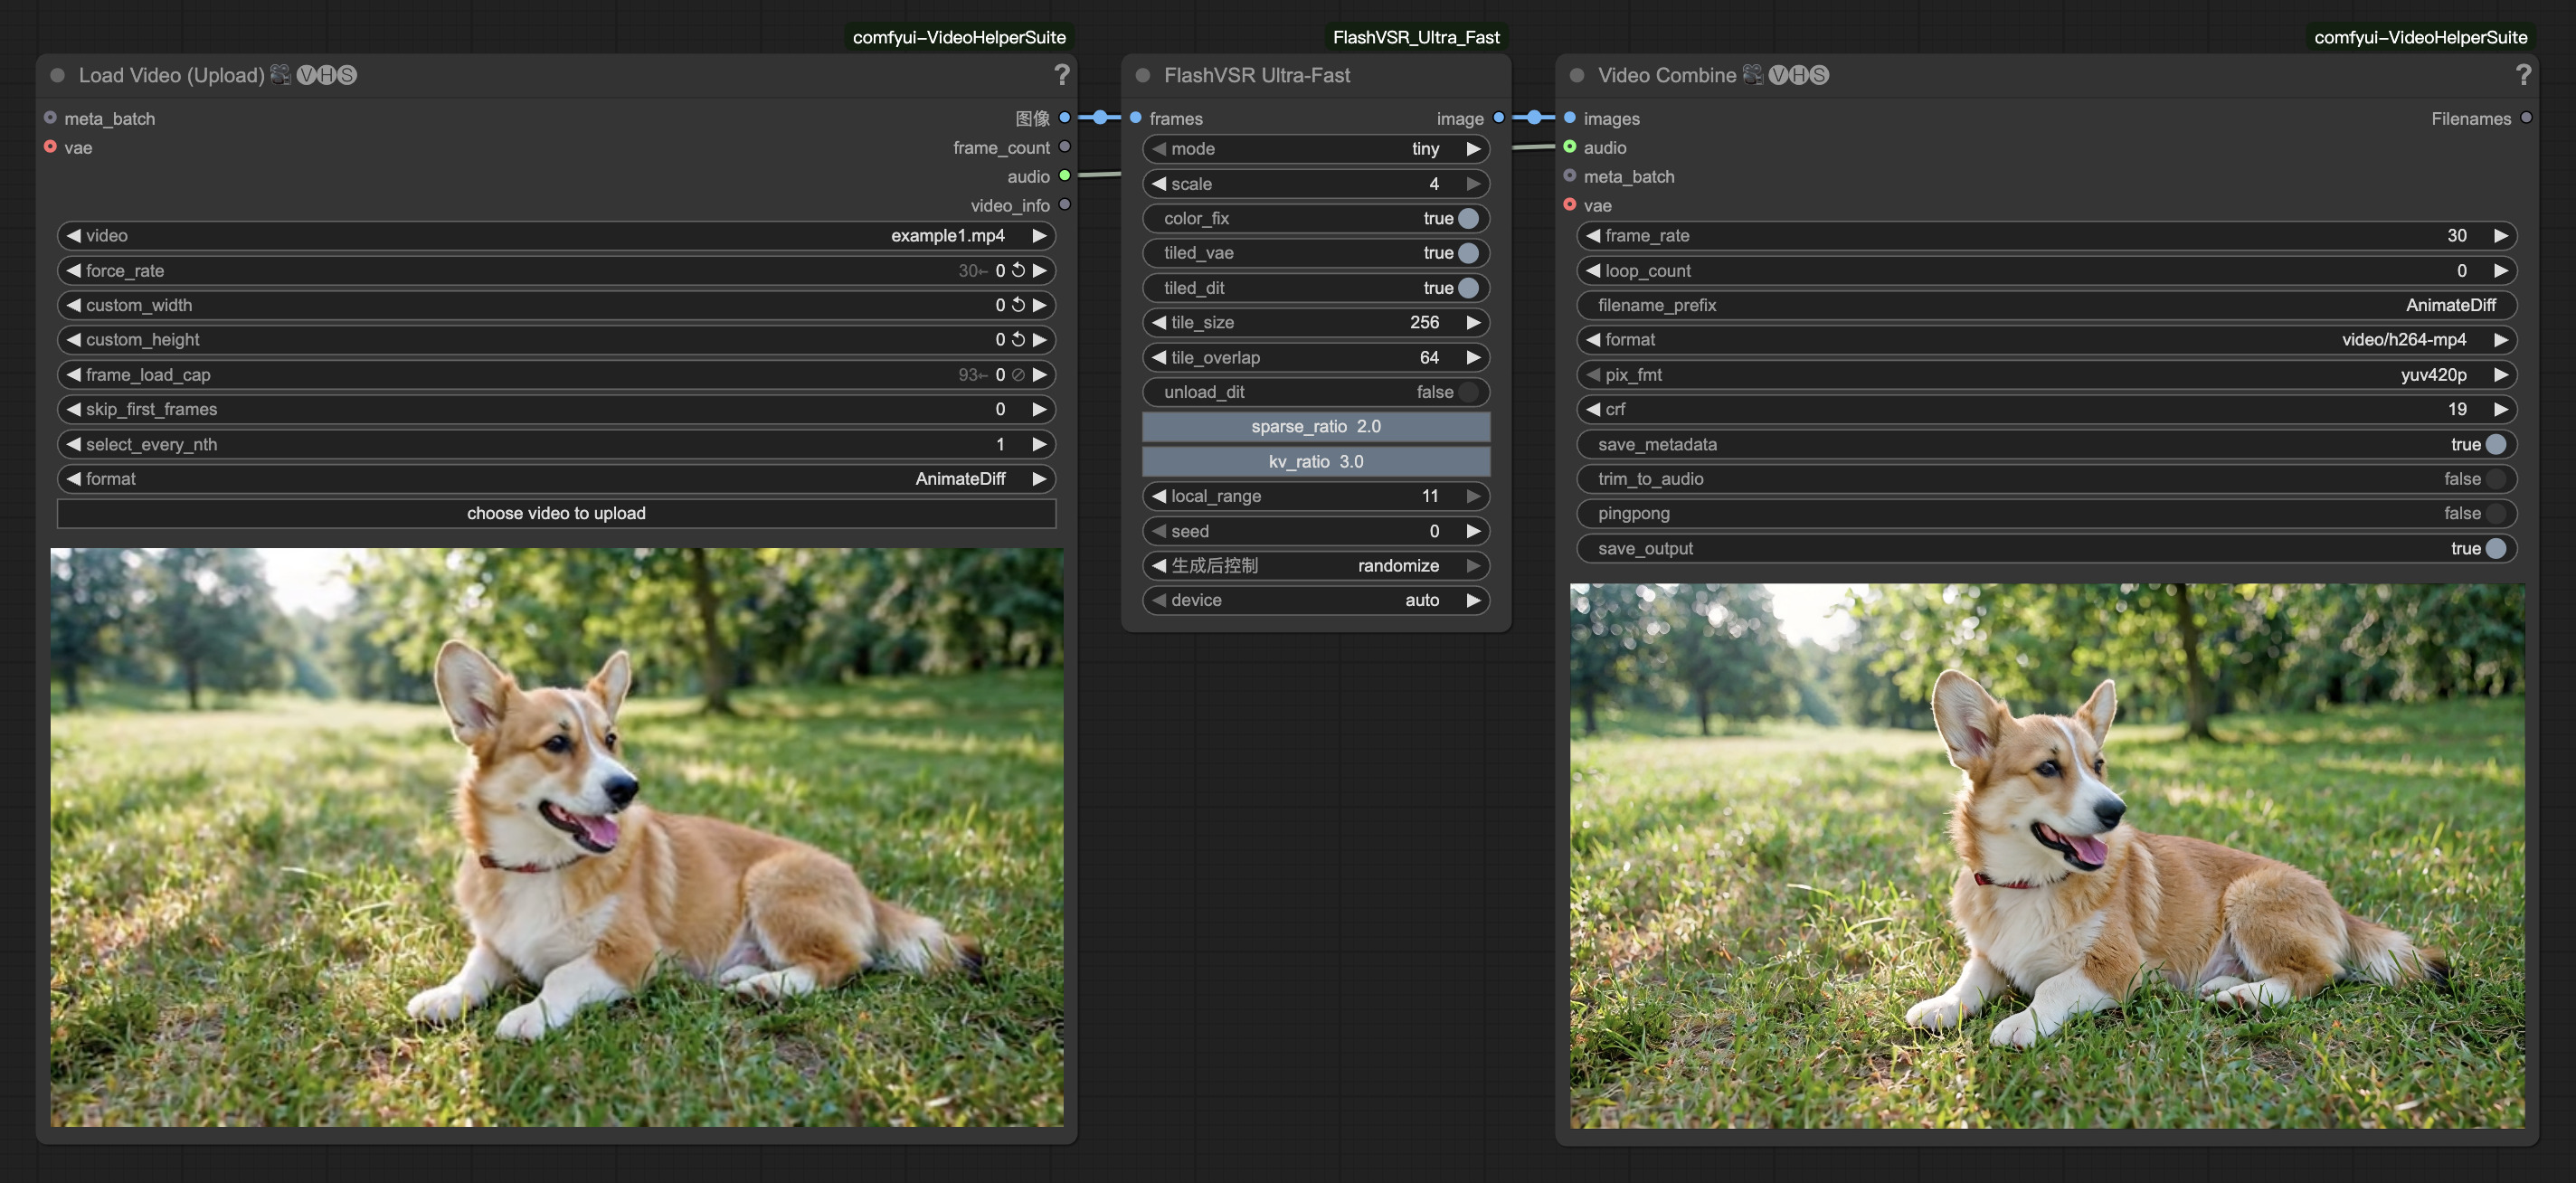Screen dimensions: 2576x1183
Task: Enable unload_dit toggle
Action: click(x=1467, y=392)
